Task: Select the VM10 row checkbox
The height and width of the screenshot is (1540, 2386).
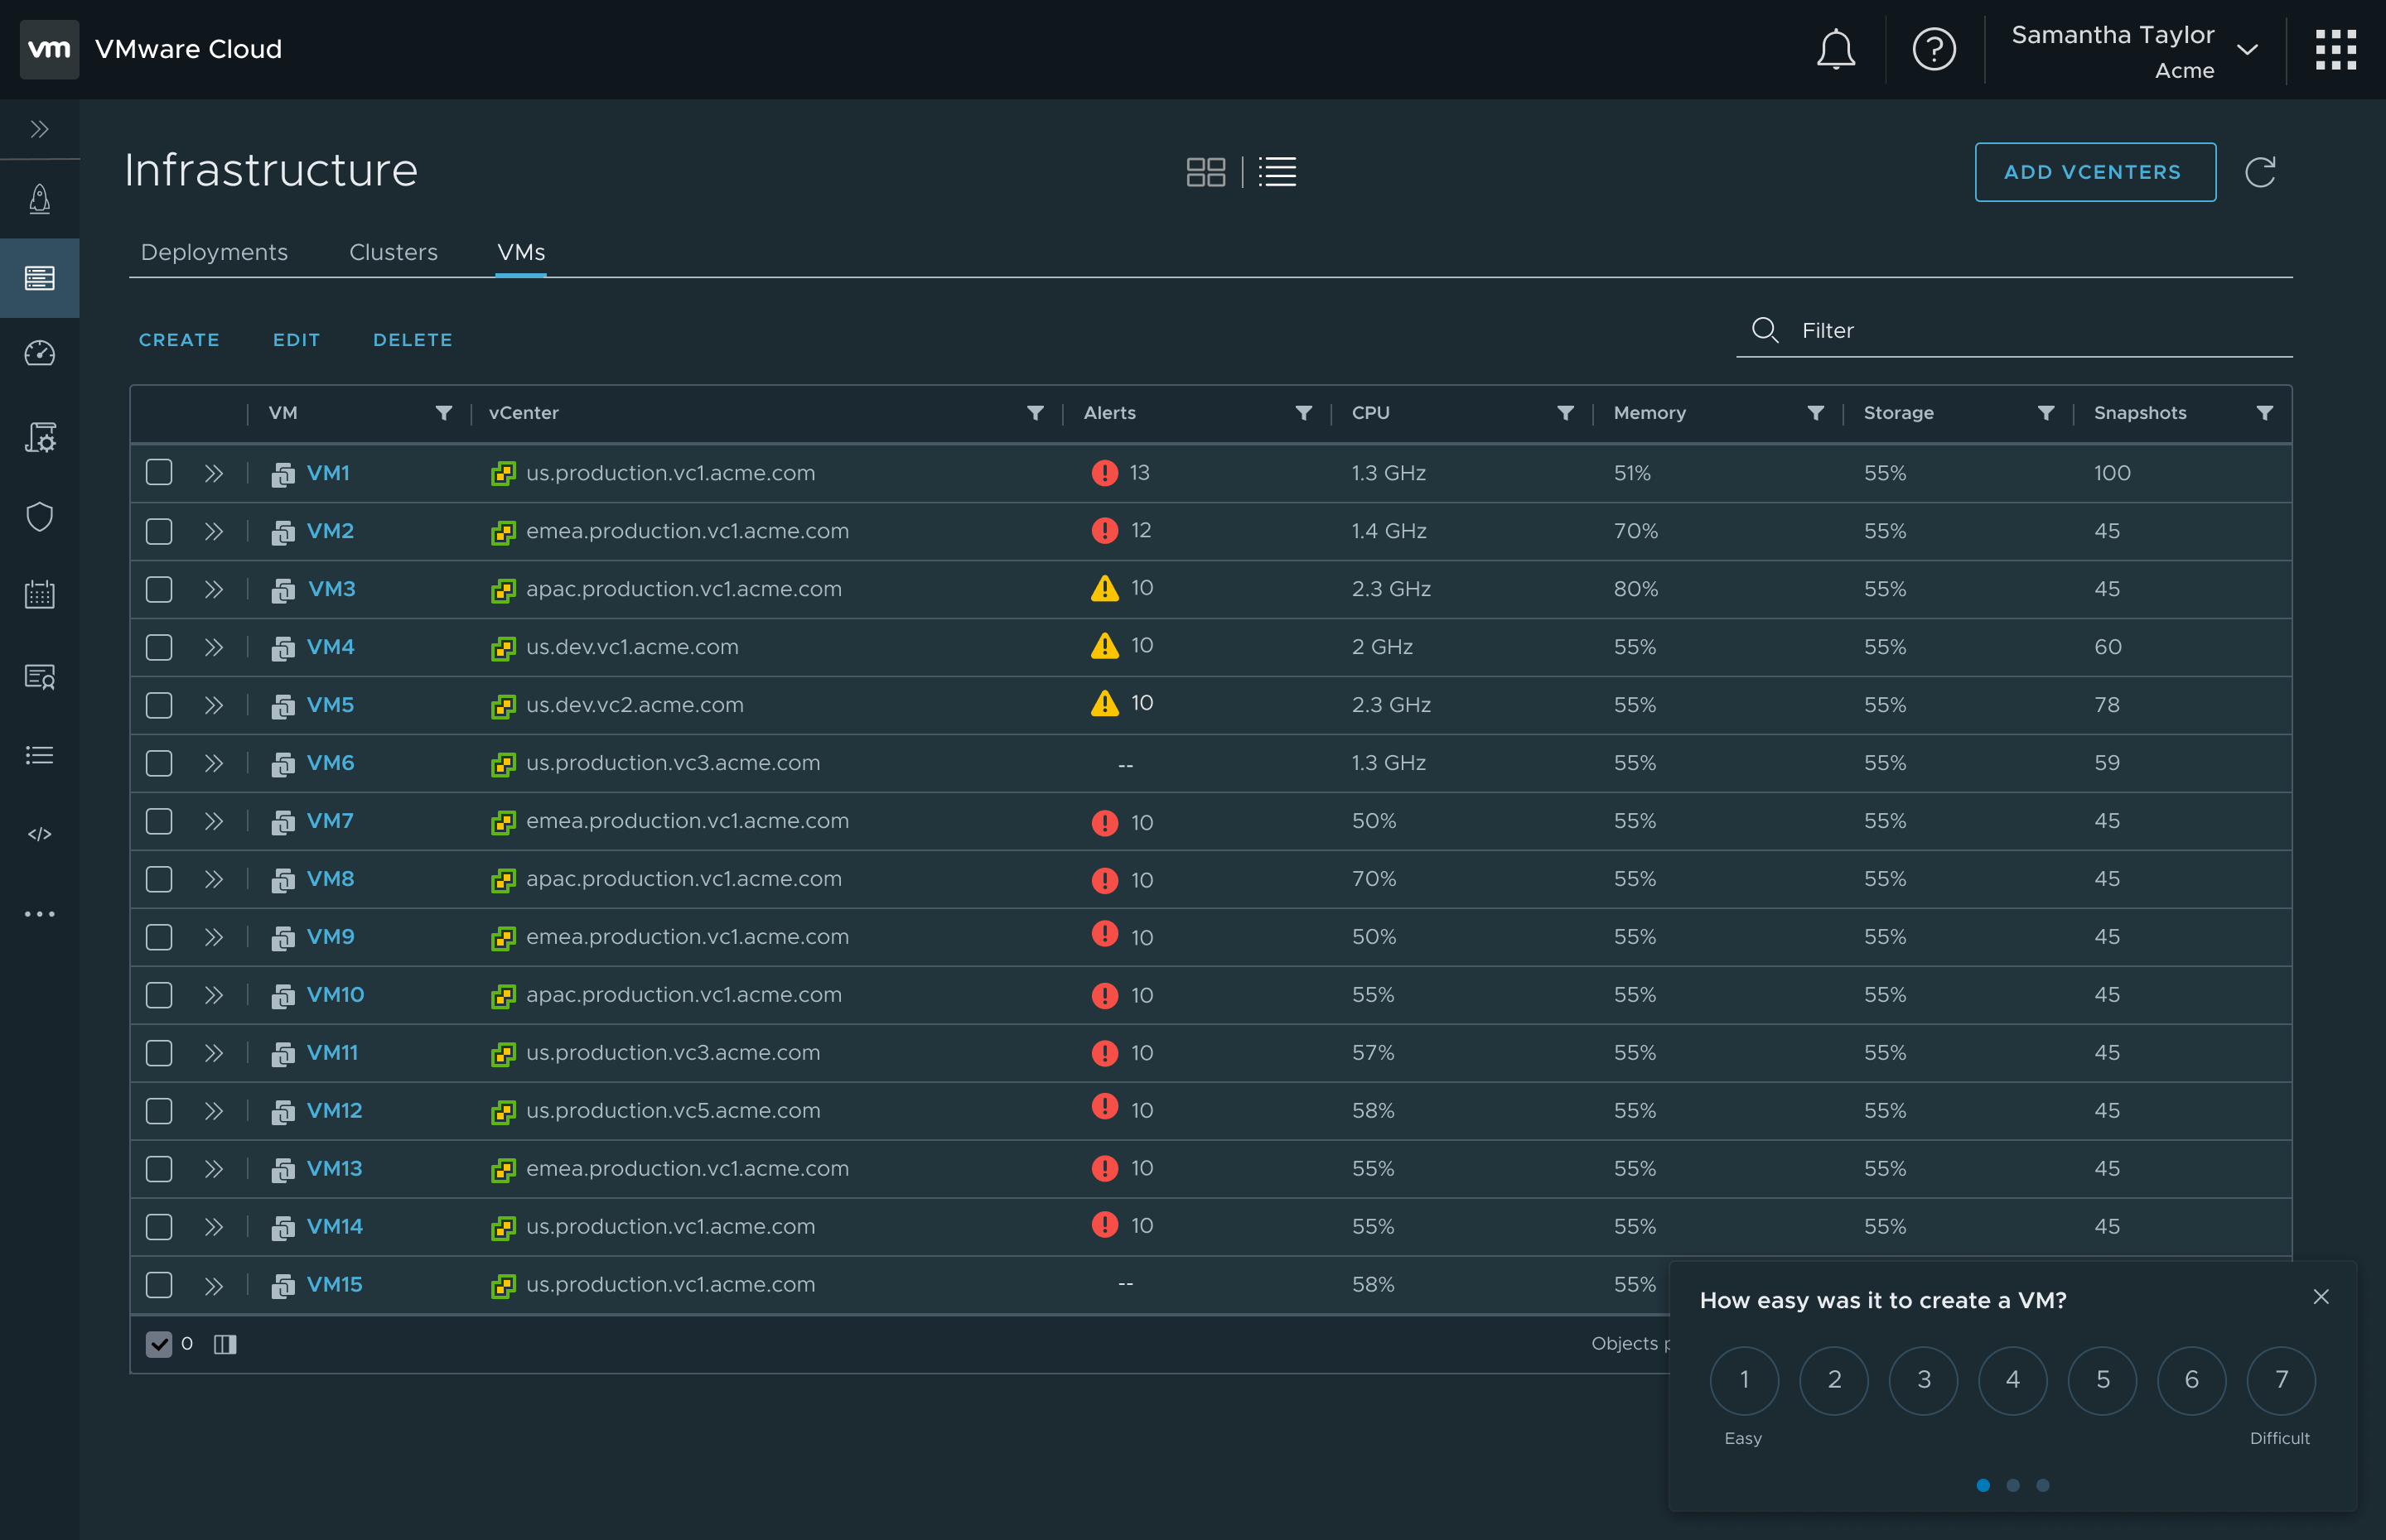Action: point(159,994)
